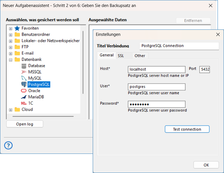Select the MariaDB database icon

tap(24, 97)
